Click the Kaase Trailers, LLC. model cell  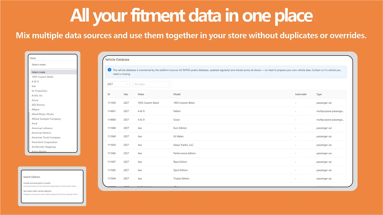[x=183, y=145]
